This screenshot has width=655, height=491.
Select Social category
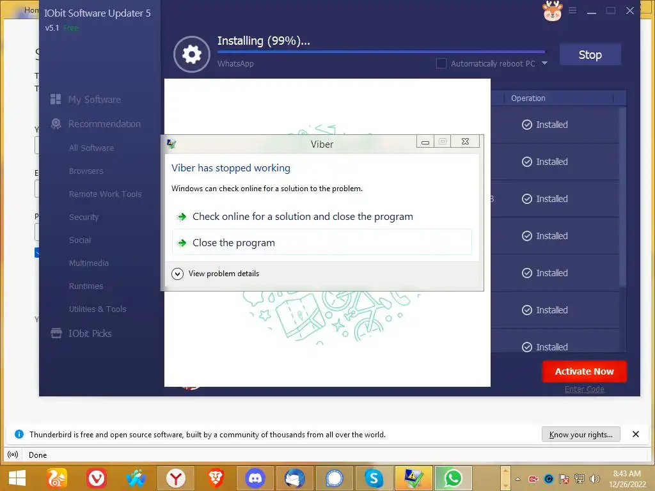pyautogui.click(x=80, y=240)
